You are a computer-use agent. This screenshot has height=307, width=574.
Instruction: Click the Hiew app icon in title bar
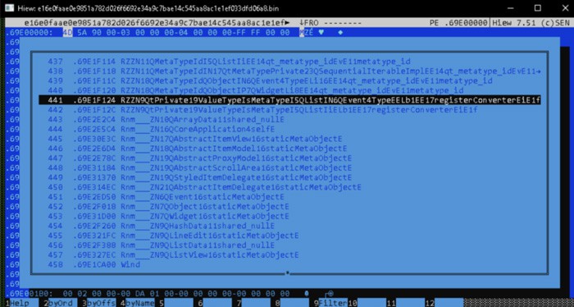(10, 7)
